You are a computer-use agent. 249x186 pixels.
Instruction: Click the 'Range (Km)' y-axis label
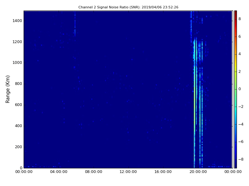pyautogui.click(x=8, y=89)
